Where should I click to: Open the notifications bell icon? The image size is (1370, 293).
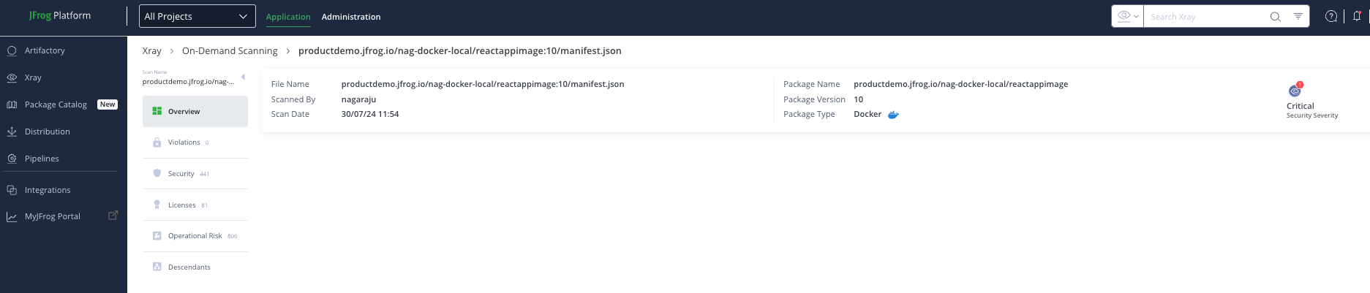pos(1357,16)
